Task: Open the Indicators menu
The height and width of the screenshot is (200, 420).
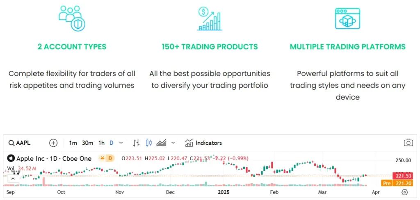Action: tap(203, 143)
